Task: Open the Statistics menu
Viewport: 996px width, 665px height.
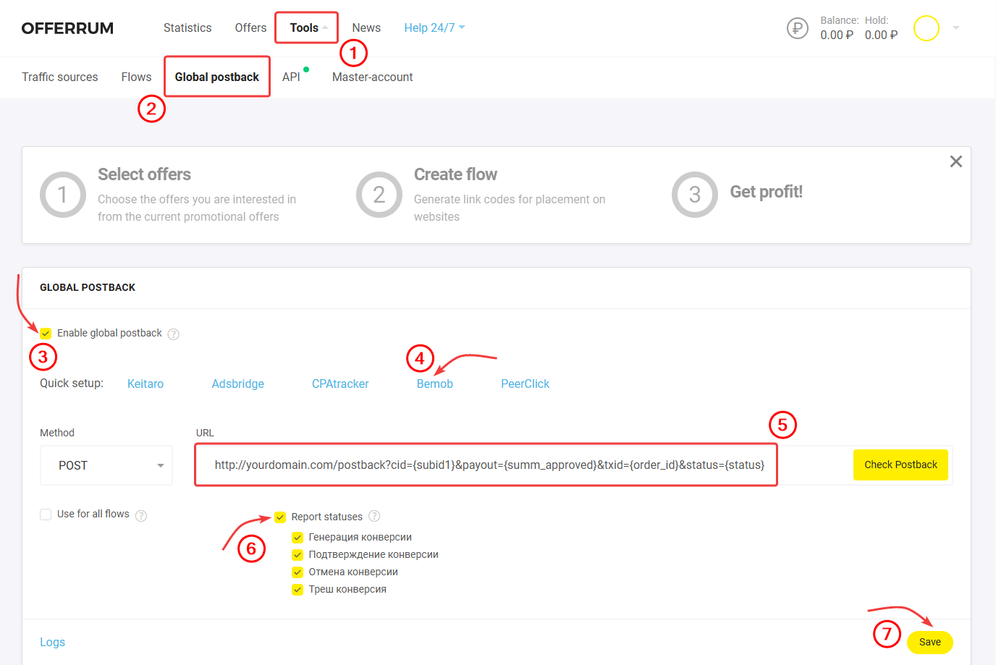Action: 187,27
